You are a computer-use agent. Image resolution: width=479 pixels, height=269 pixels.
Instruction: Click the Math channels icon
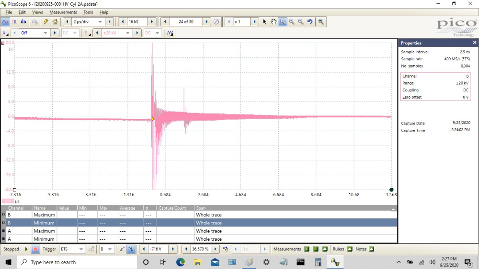click(x=170, y=33)
